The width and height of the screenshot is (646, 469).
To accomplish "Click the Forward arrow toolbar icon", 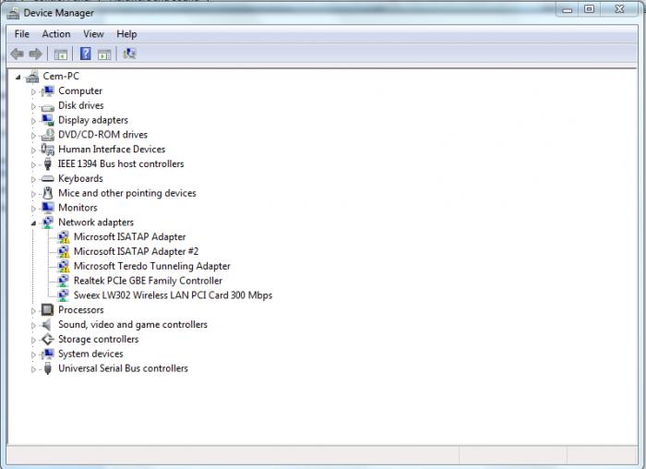I will coord(35,54).
